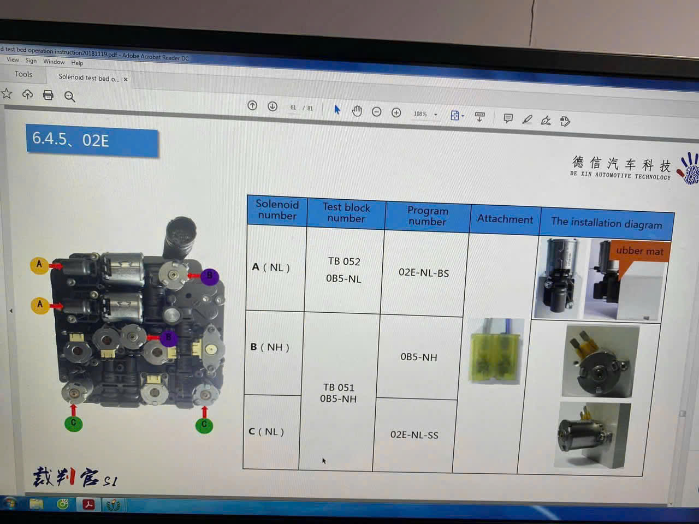The height and width of the screenshot is (524, 699).
Task: Add a comment with the speech bubble icon
Action: point(508,118)
